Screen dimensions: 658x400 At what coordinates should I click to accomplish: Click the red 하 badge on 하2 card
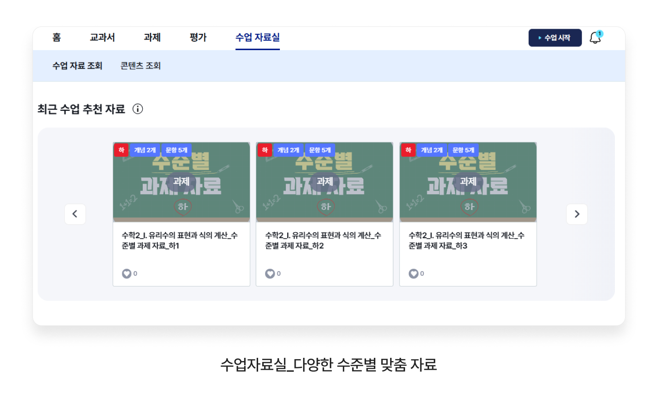tap(265, 150)
